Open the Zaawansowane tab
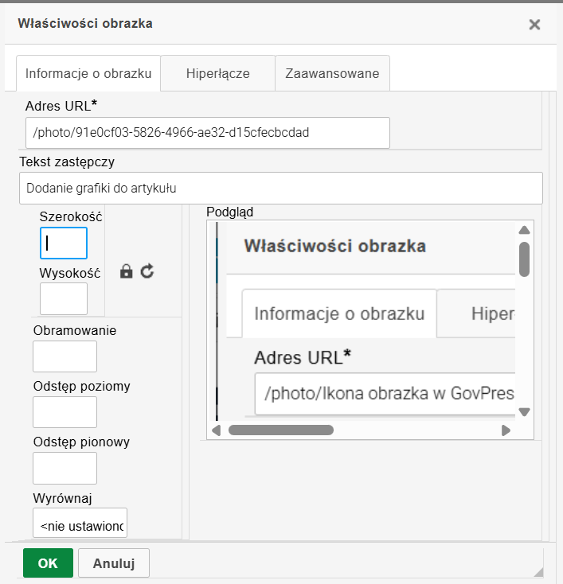 pyautogui.click(x=332, y=73)
